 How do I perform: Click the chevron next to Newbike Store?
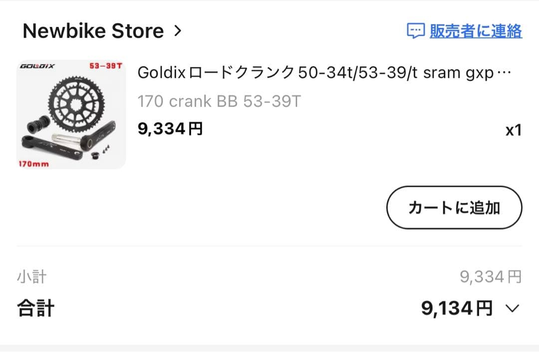178,31
